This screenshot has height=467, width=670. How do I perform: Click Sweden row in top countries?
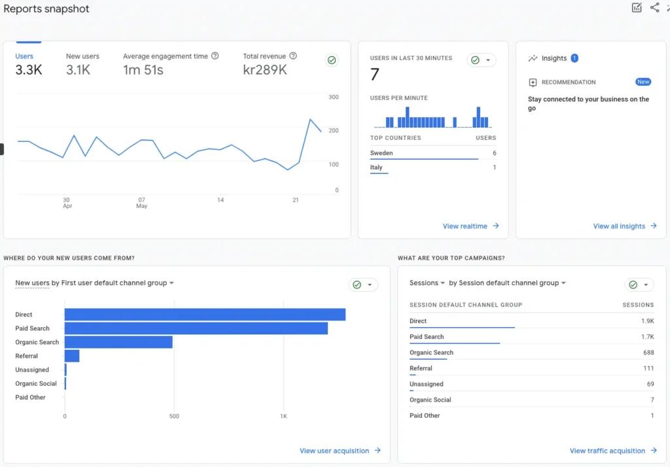point(433,153)
